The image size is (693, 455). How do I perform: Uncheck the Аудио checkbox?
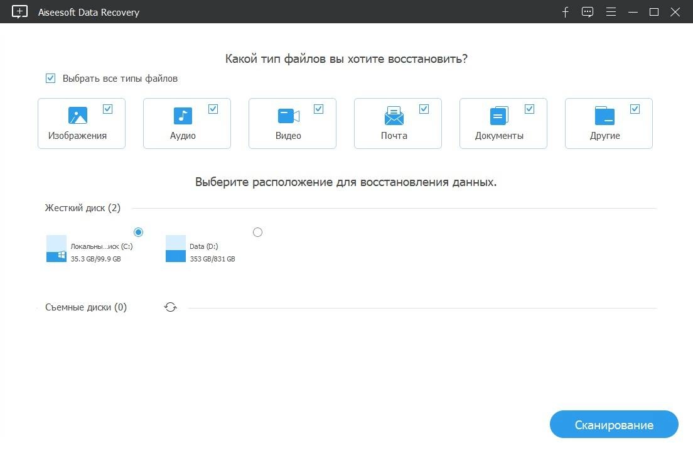click(213, 109)
